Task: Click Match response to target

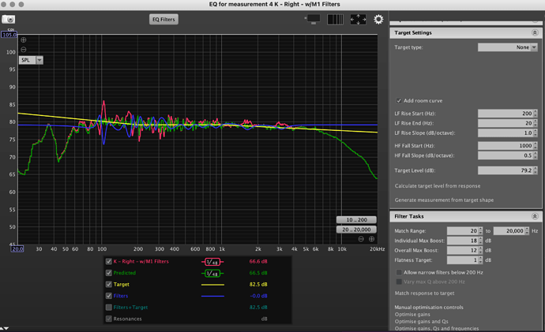Action: click(424, 293)
